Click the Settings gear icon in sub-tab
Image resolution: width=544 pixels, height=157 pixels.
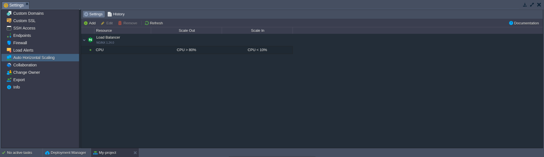coord(86,14)
